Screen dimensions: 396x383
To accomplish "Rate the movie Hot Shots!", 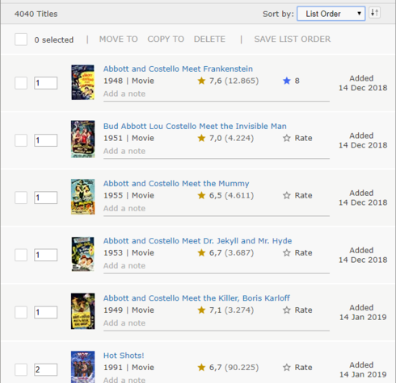I will 297,368.
